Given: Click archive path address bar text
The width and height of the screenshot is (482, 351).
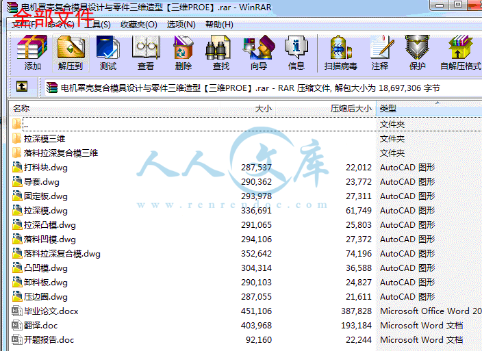Looking at the screenshot, I should coord(250,88).
